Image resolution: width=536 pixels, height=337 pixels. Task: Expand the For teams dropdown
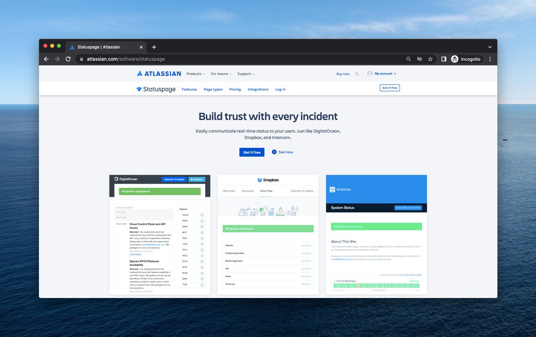click(x=221, y=74)
